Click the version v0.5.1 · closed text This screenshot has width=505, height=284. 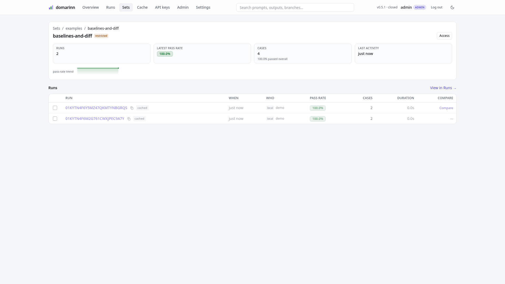(x=387, y=7)
